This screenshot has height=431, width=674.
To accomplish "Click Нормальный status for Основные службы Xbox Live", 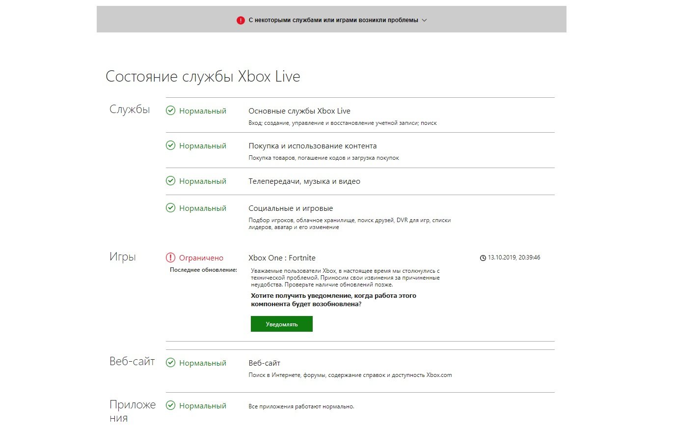I will coord(203,111).
